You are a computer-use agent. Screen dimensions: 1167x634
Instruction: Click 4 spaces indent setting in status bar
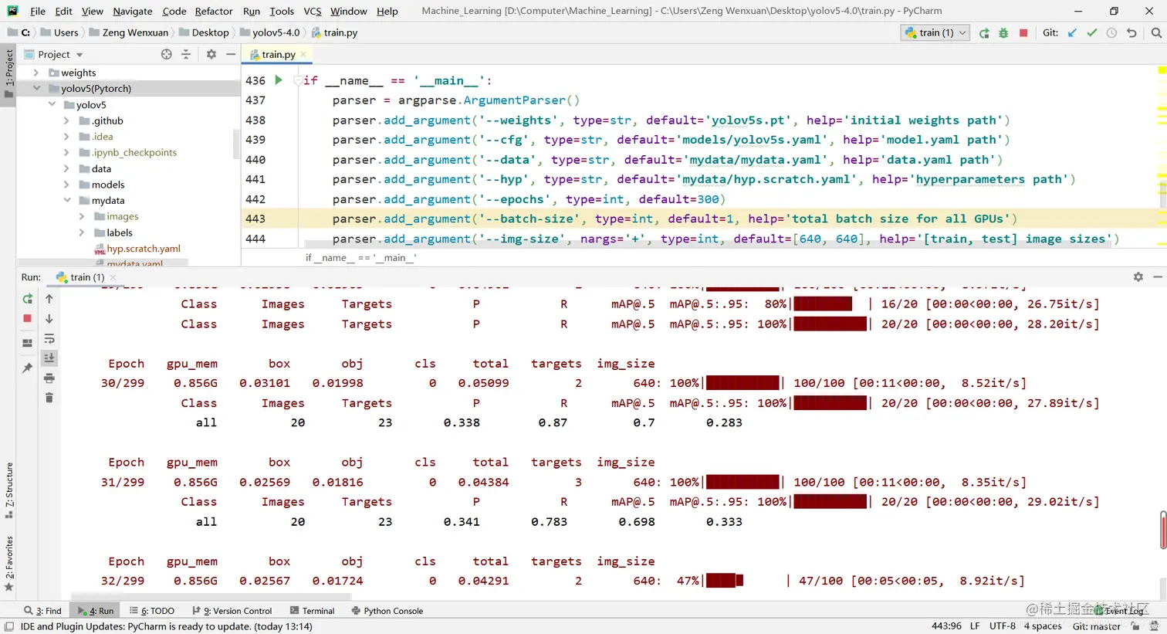(1043, 626)
